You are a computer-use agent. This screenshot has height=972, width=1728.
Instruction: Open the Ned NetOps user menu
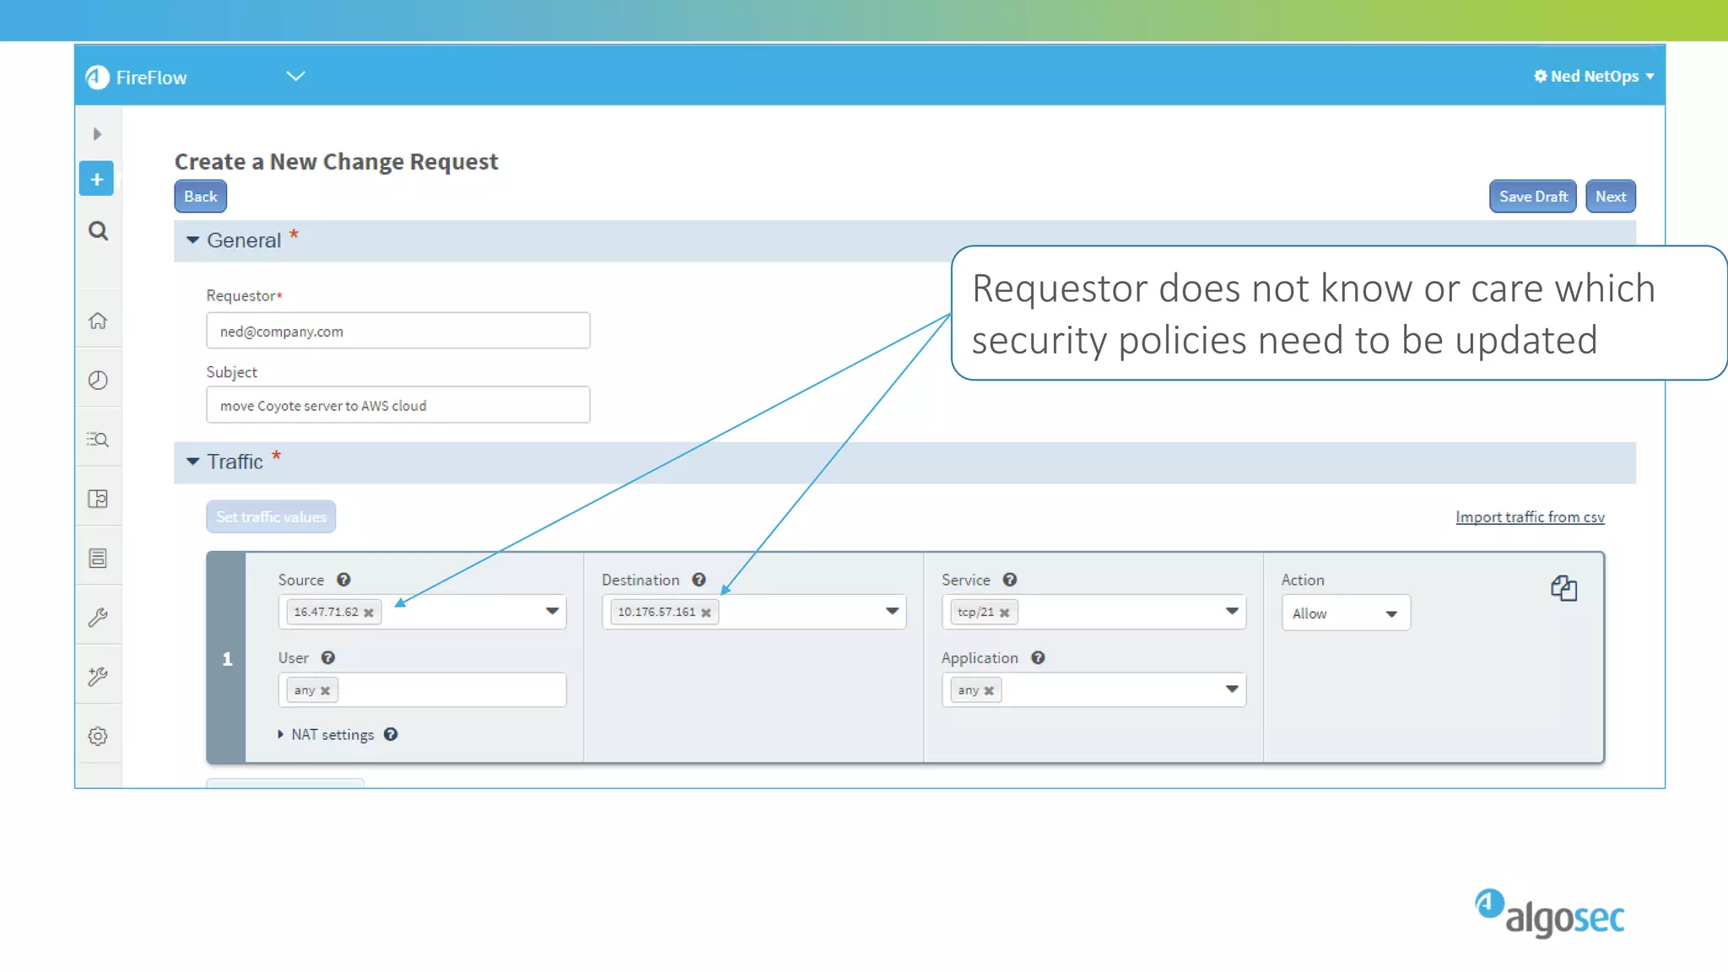pos(1594,76)
